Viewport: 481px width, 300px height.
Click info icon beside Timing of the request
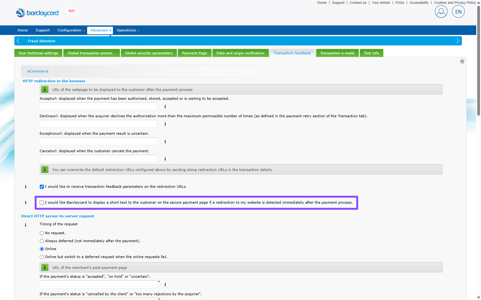(25, 225)
